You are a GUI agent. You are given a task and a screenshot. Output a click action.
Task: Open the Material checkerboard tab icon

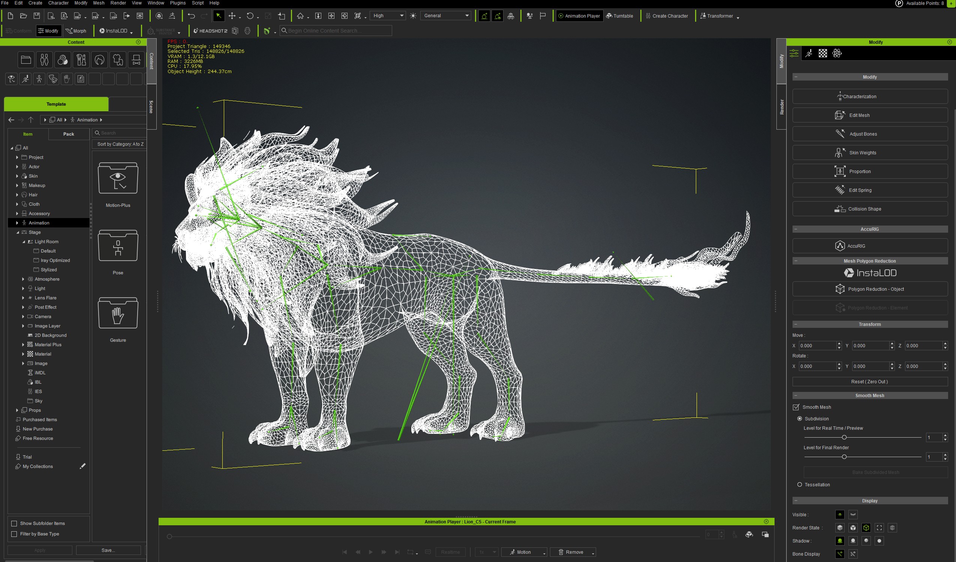pyautogui.click(x=823, y=54)
